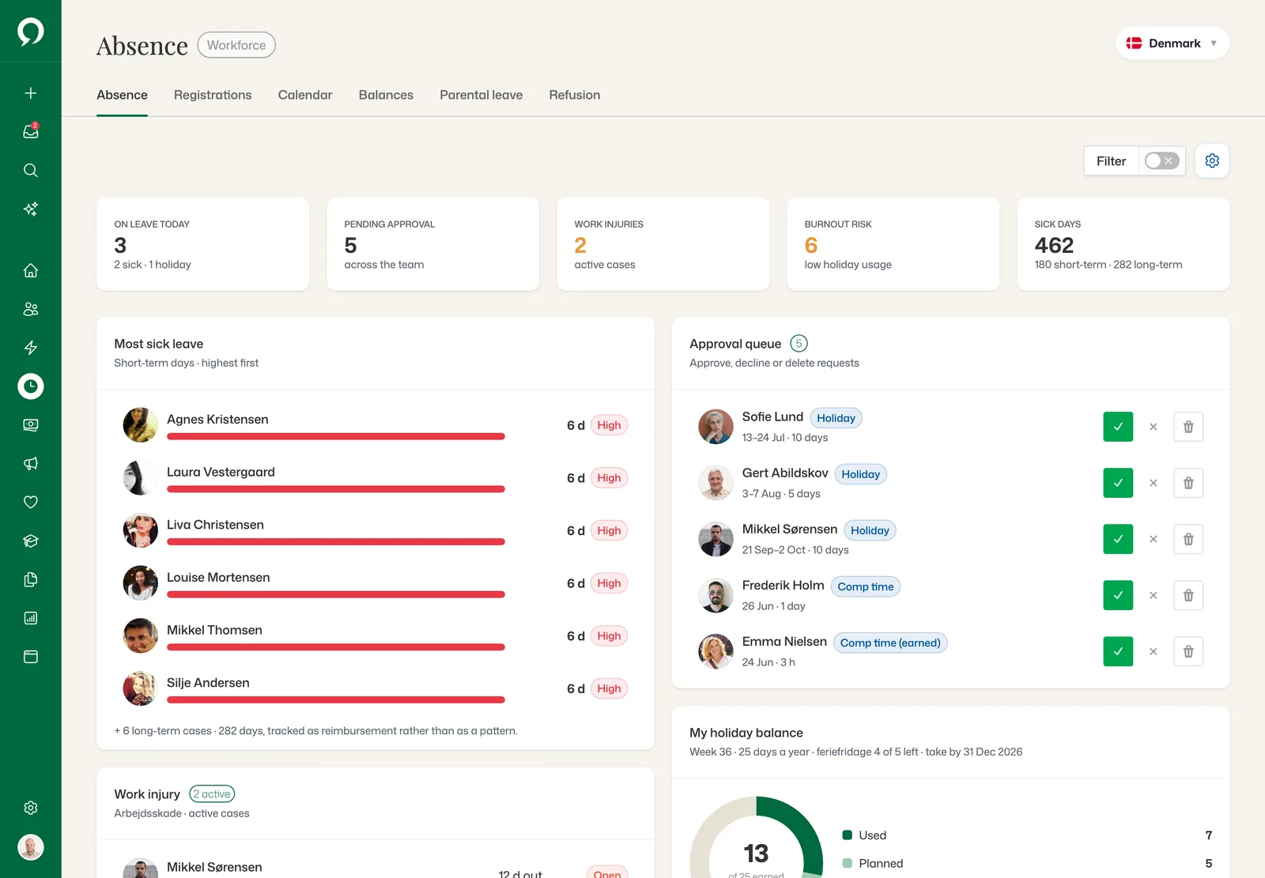Click the megaphone announcements icon
1265x878 pixels.
(31, 463)
